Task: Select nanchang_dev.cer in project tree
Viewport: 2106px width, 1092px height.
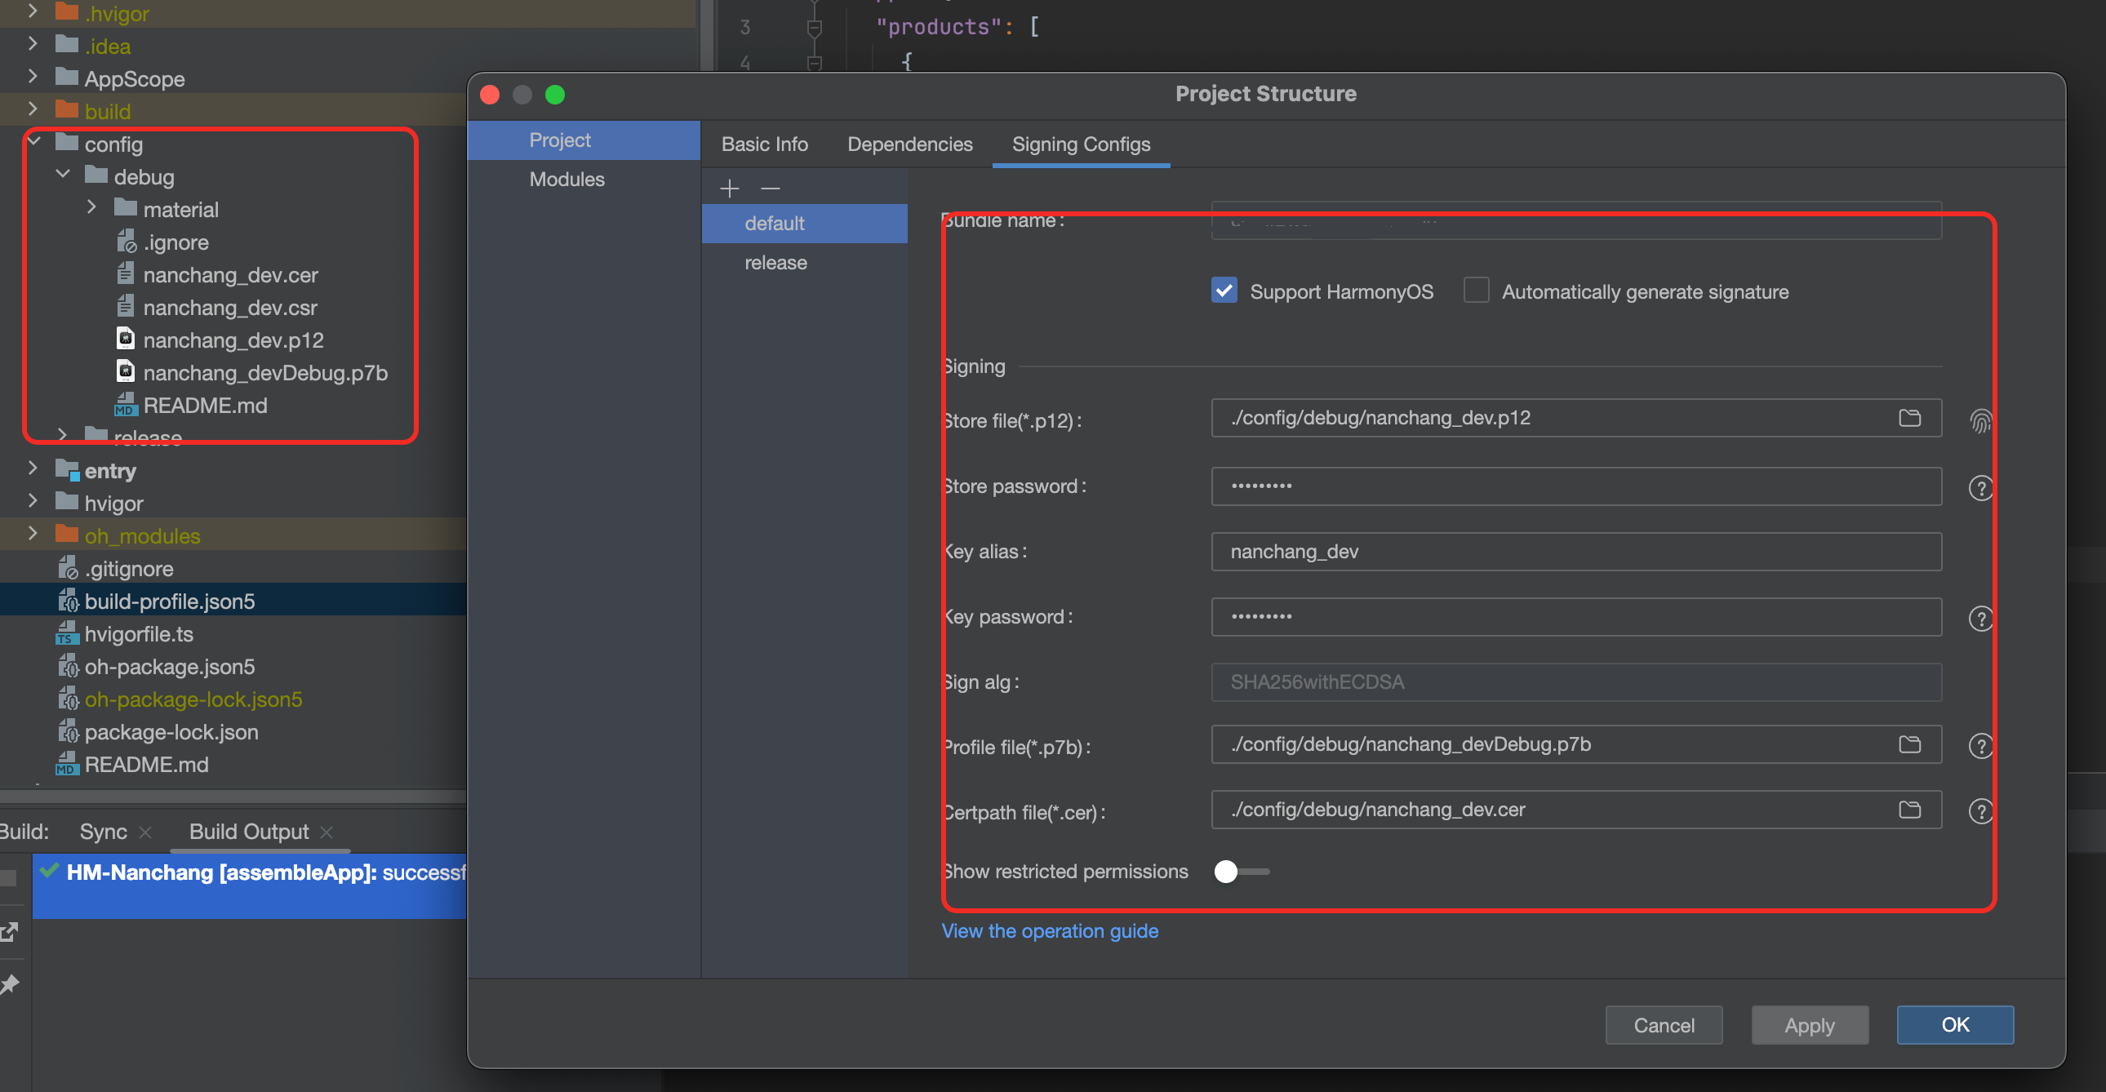Action: [x=230, y=275]
